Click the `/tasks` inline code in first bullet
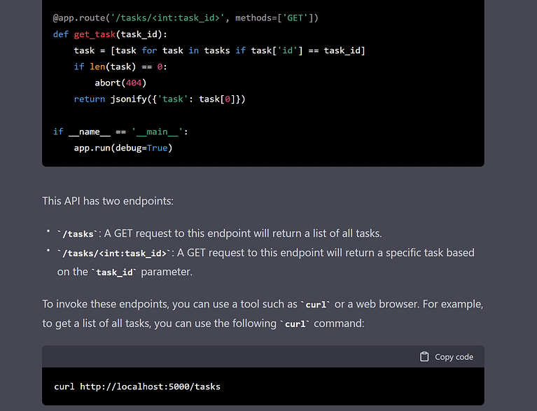The width and height of the screenshot is (537, 411). pos(78,234)
